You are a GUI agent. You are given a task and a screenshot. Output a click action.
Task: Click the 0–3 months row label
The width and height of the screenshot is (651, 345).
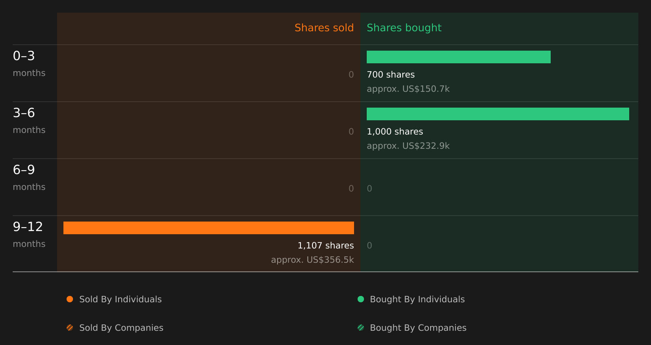pyautogui.click(x=29, y=64)
